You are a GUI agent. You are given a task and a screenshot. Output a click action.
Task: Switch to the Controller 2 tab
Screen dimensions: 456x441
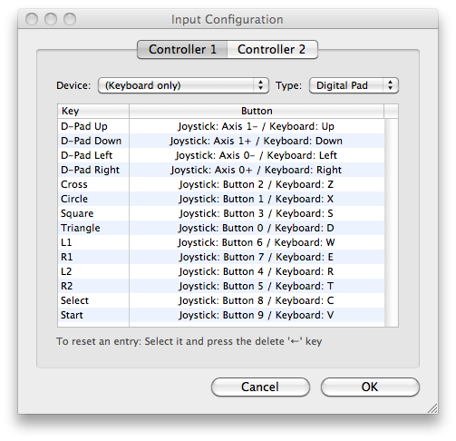tap(272, 49)
